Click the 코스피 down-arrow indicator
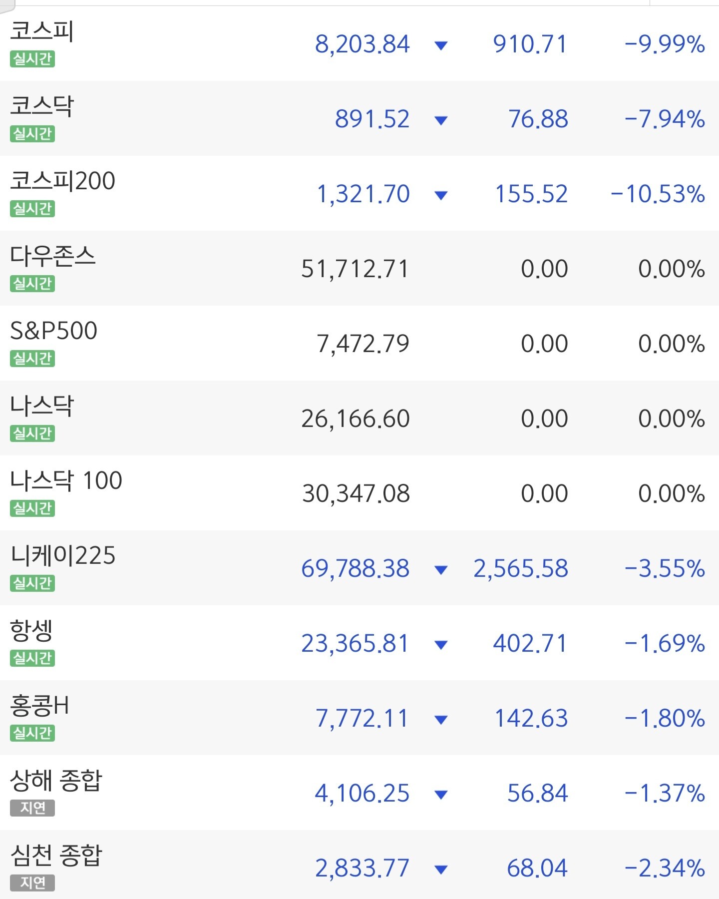 [441, 46]
